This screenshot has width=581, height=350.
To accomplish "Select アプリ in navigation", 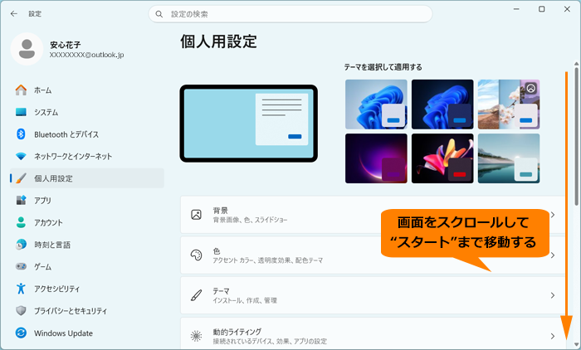I will coord(86,200).
